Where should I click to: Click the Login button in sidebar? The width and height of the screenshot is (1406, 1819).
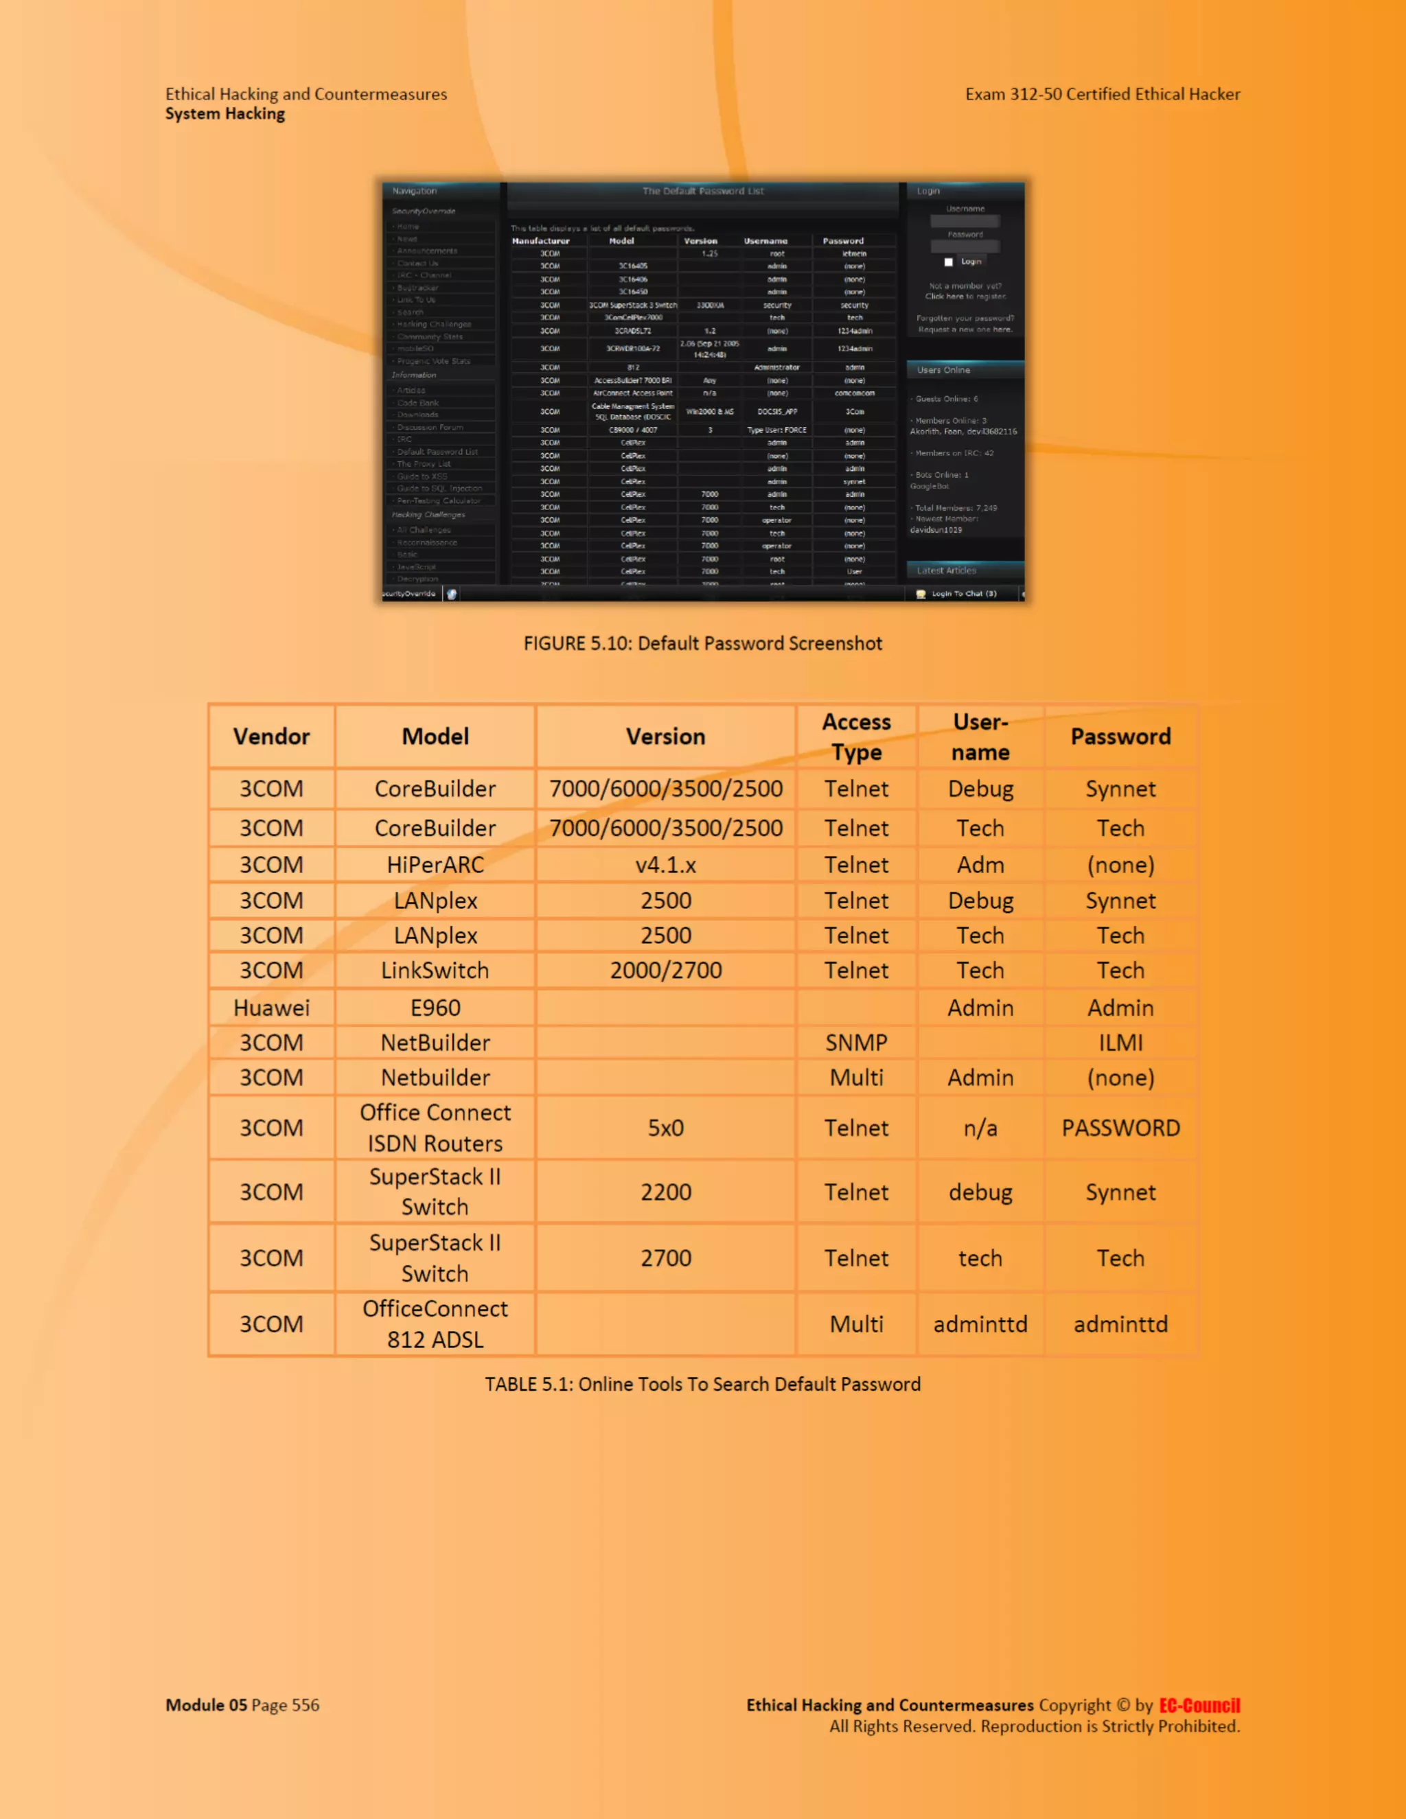(x=971, y=262)
